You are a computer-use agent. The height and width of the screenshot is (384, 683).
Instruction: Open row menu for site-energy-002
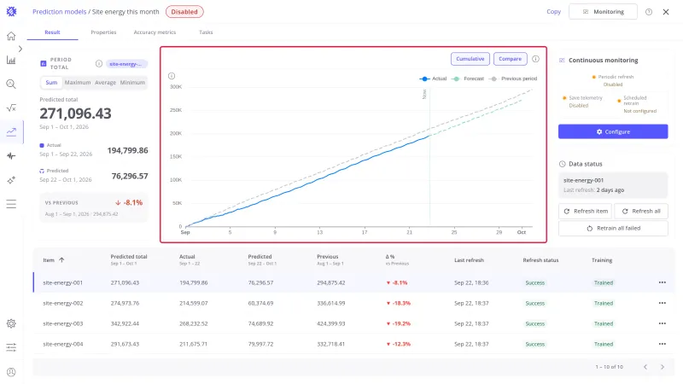click(x=663, y=303)
